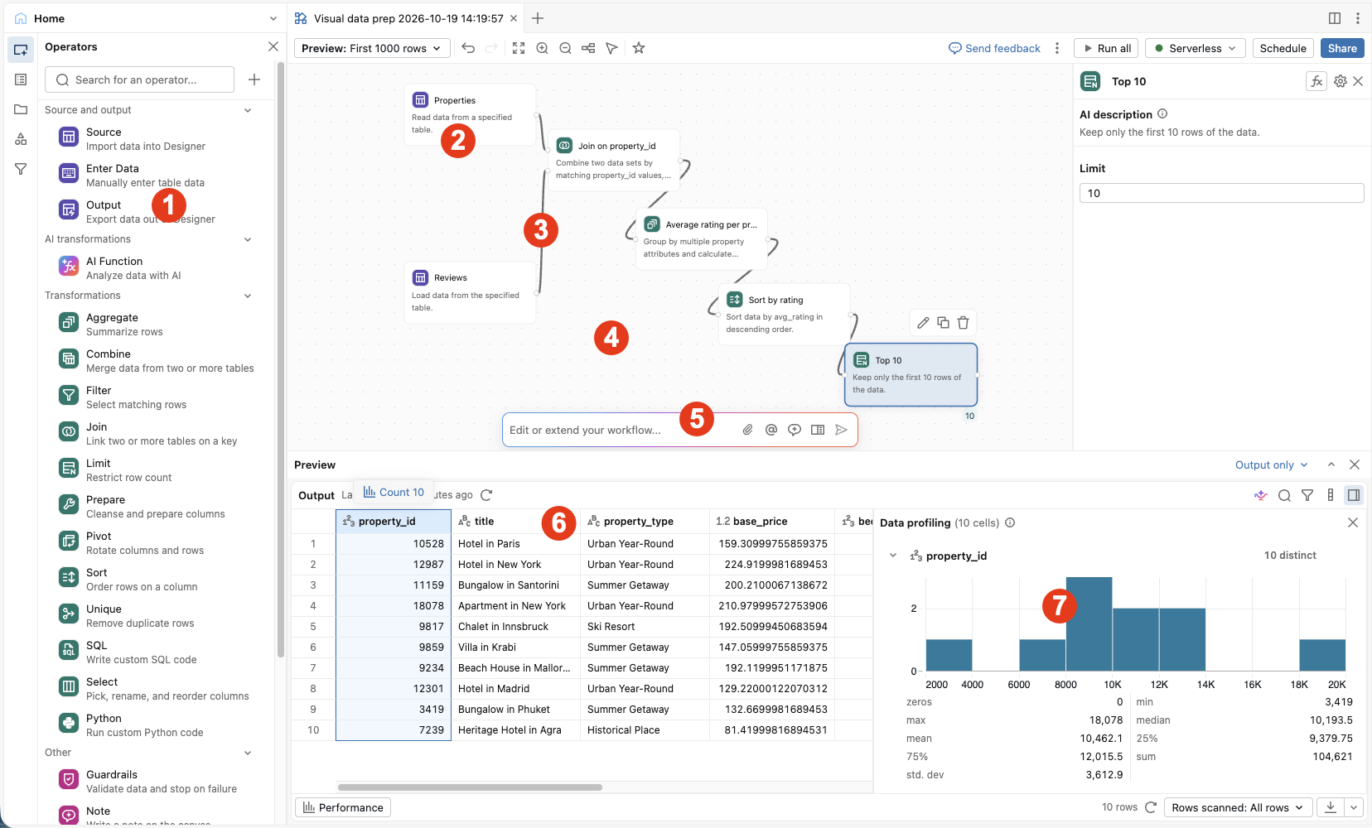Collapse the Other operators section
Viewport: 1372px width, 828px height.
click(x=248, y=753)
